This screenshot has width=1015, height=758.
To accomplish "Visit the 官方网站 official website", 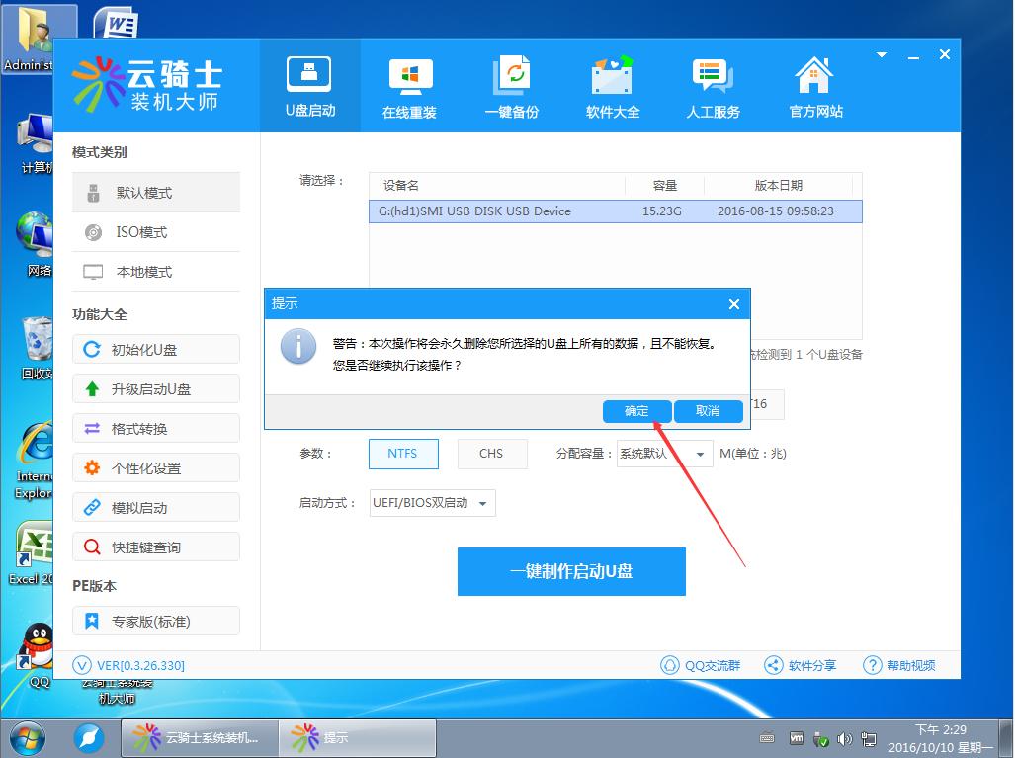I will (x=812, y=84).
